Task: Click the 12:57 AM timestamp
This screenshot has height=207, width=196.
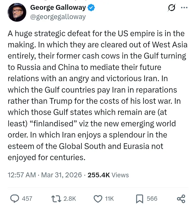Action: pos(22,175)
